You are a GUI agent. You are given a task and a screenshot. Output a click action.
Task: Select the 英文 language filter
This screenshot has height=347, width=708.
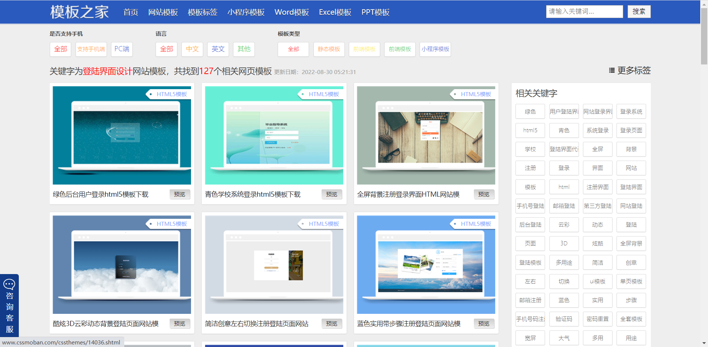click(218, 49)
